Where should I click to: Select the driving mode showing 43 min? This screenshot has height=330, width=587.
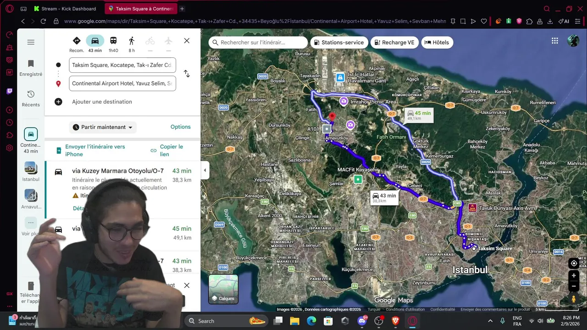(x=95, y=41)
